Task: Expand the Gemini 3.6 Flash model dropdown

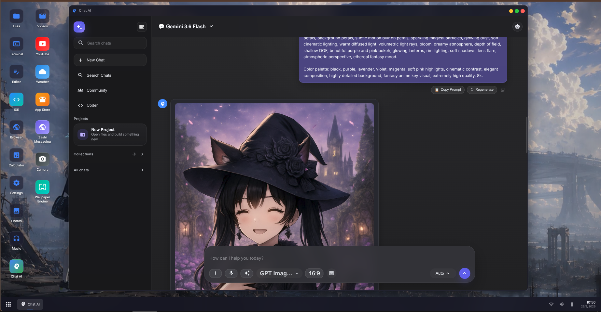Action: pyautogui.click(x=186, y=26)
